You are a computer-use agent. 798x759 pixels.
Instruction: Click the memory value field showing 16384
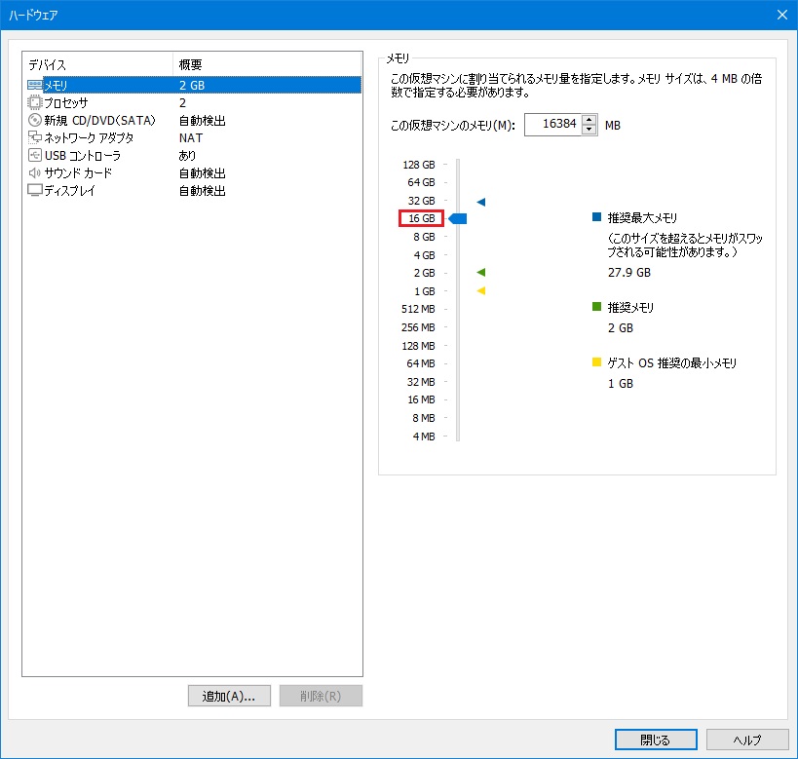[553, 124]
